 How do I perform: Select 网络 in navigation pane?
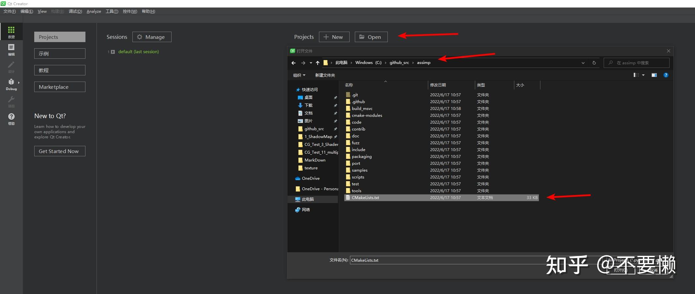(306, 209)
